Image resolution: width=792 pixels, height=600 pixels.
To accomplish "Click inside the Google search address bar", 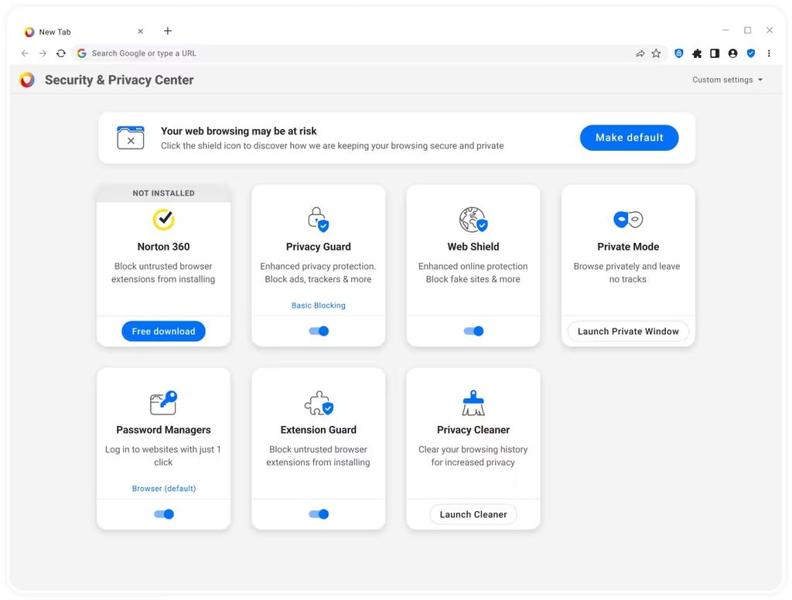I will [x=232, y=53].
